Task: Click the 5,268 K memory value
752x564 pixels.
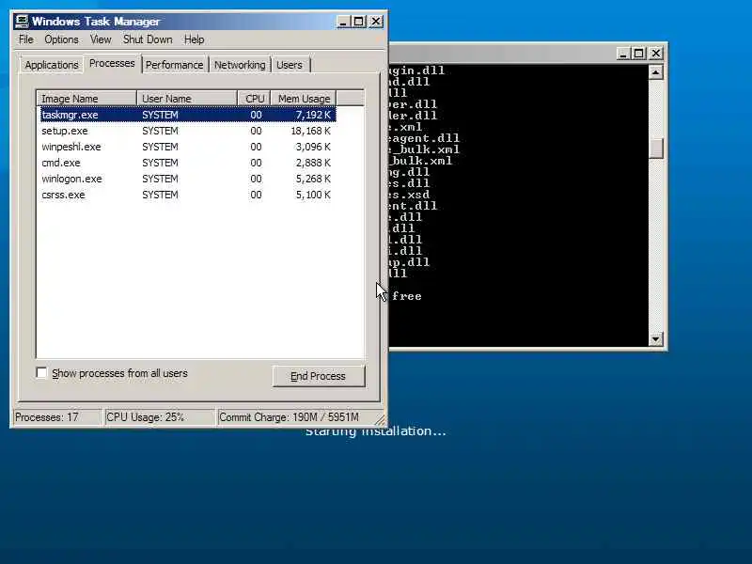Action: (x=313, y=179)
